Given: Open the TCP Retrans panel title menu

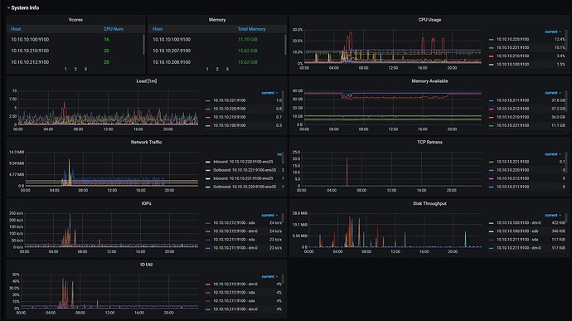Looking at the screenshot, I should pos(429,142).
